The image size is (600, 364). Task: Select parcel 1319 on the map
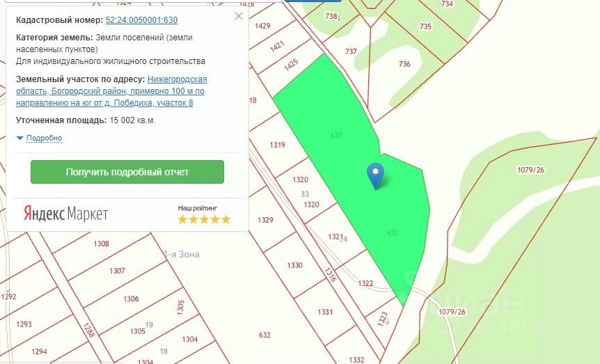278,145
